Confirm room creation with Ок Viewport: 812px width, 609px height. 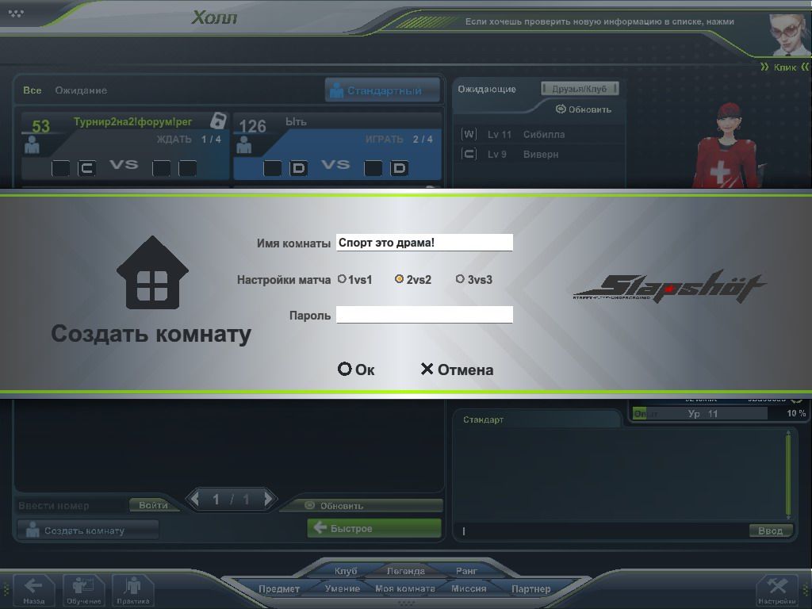pos(356,370)
